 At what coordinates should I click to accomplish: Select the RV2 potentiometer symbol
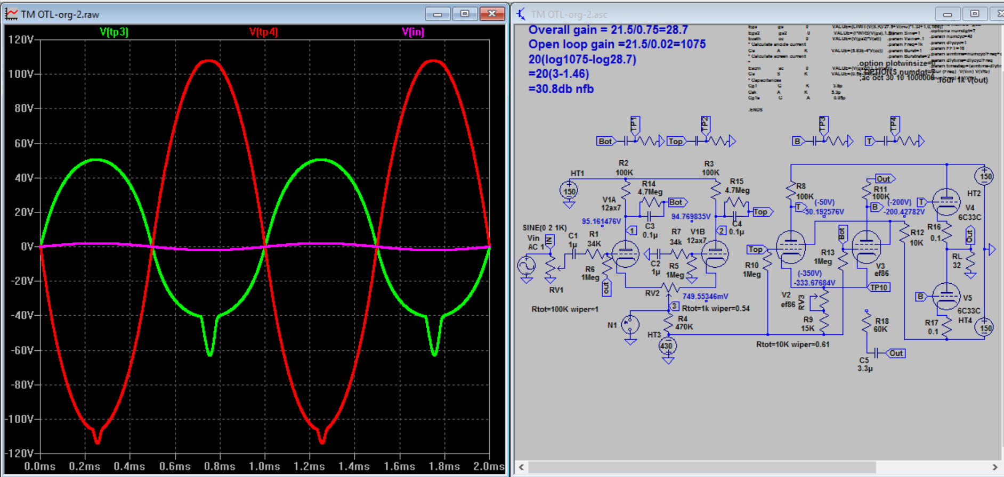tap(669, 289)
